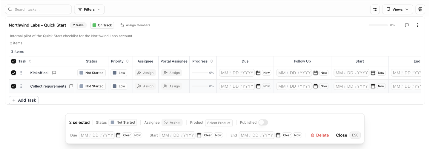Change Kickoff call Low priority
This screenshot has height=149, width=430.
pos(119,73)
